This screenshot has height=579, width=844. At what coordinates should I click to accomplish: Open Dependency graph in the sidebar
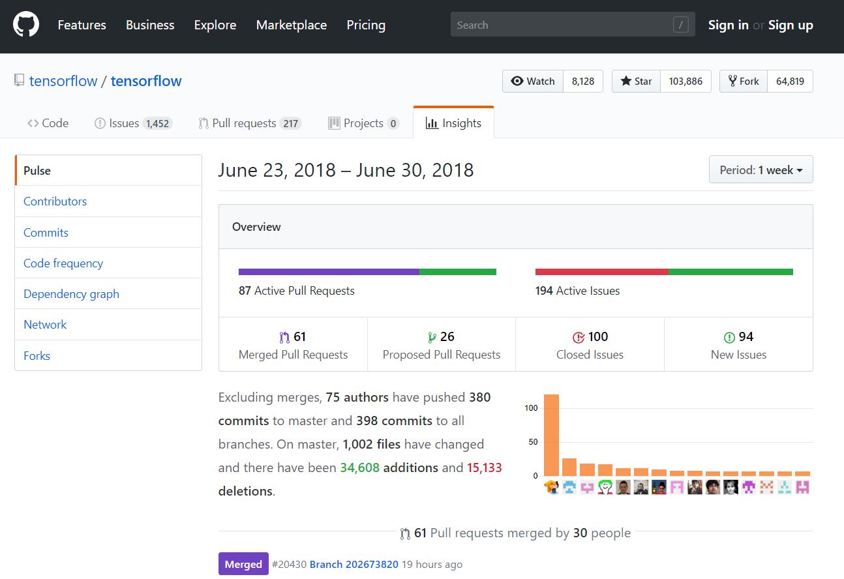coord(108,293)
